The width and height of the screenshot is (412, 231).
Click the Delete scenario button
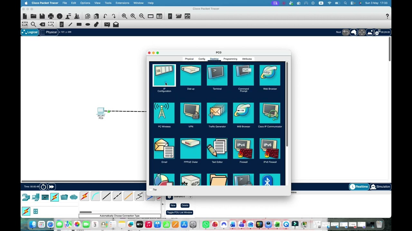pyautogui.click(x=185, y=205)
